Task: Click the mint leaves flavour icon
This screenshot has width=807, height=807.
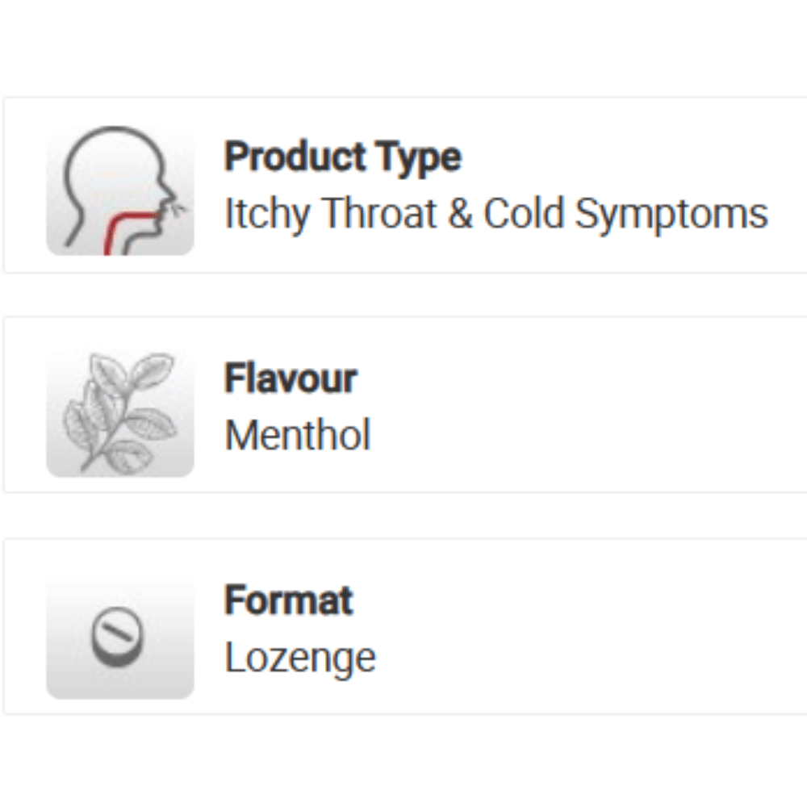Action: point(119,412)
